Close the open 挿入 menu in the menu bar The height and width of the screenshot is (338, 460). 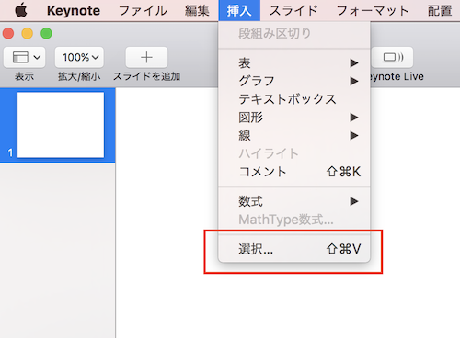(239, 11)
